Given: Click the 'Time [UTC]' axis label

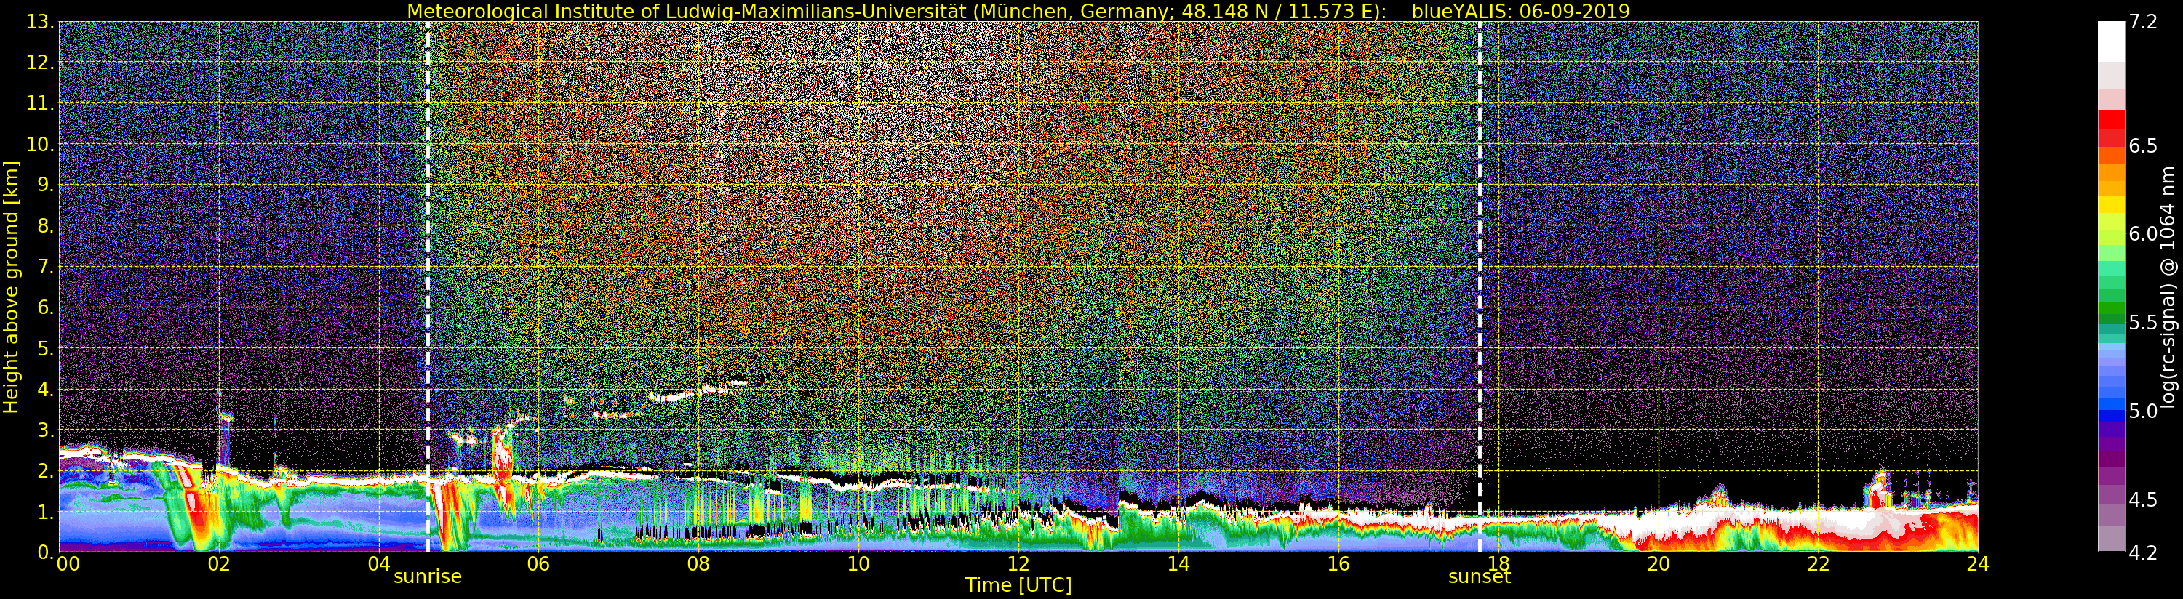Looking at the screenshot, I should [1018, 585].
